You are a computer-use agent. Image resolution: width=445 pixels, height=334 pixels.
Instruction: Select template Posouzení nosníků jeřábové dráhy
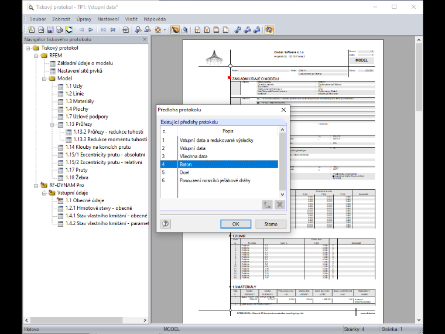(219, 180)
